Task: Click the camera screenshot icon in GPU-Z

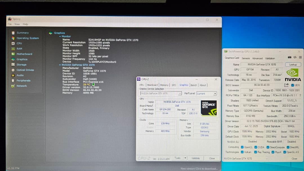Action: click(x=290, y=57)
